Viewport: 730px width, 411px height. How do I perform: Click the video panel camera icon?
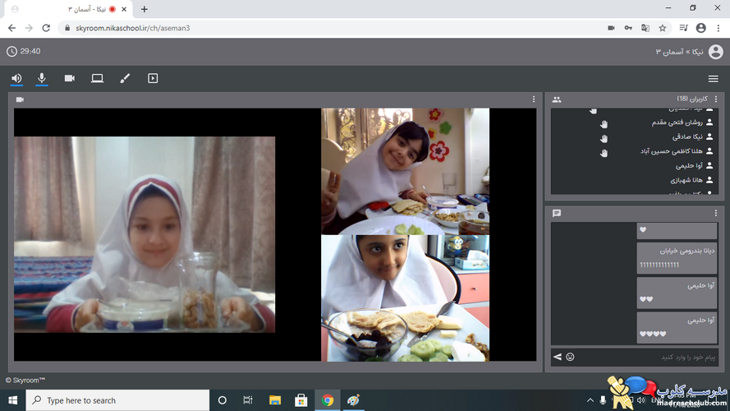[20, 99]
